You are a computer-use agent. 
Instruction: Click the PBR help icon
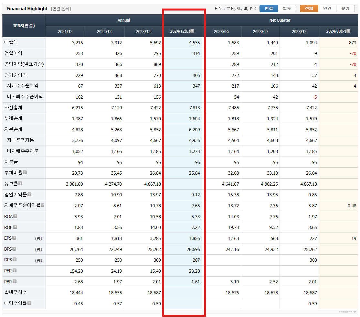pos(15,281)
